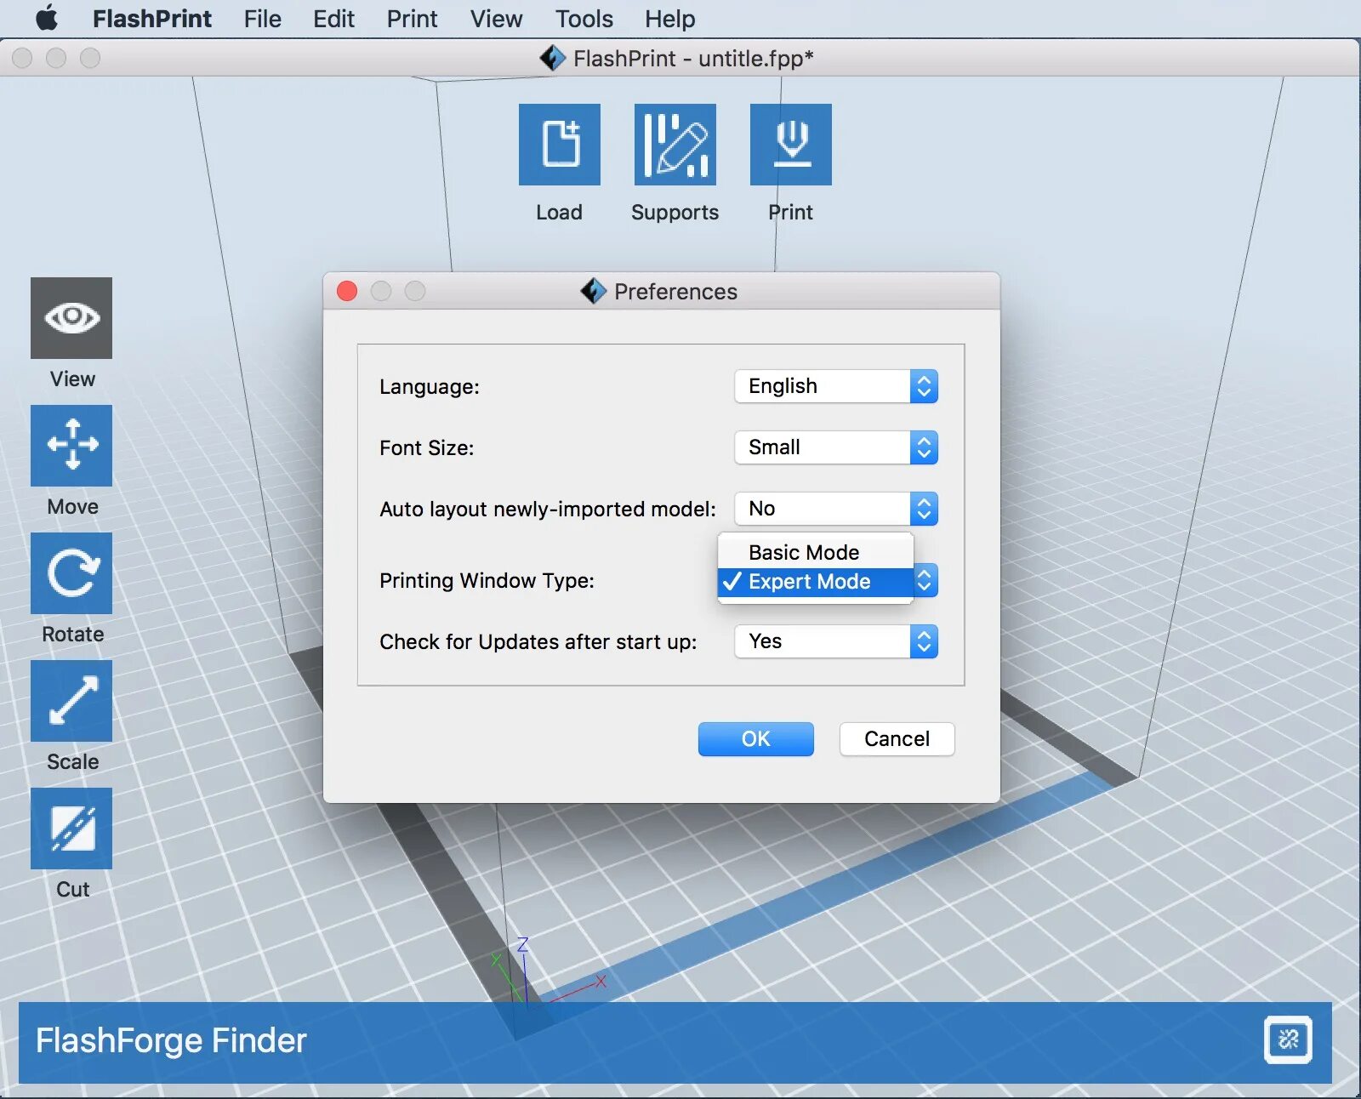Click FlashPrint logo in Preferences title bar

pyautogui.click(x=593, y=291)
